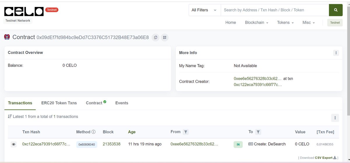Click the Method info icon
This screenshot has width=350, height=163.
[94, 132]
